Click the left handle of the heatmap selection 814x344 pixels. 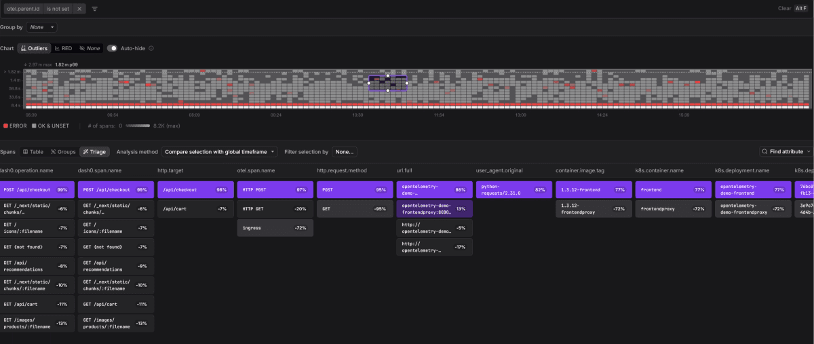pos(369,83)
